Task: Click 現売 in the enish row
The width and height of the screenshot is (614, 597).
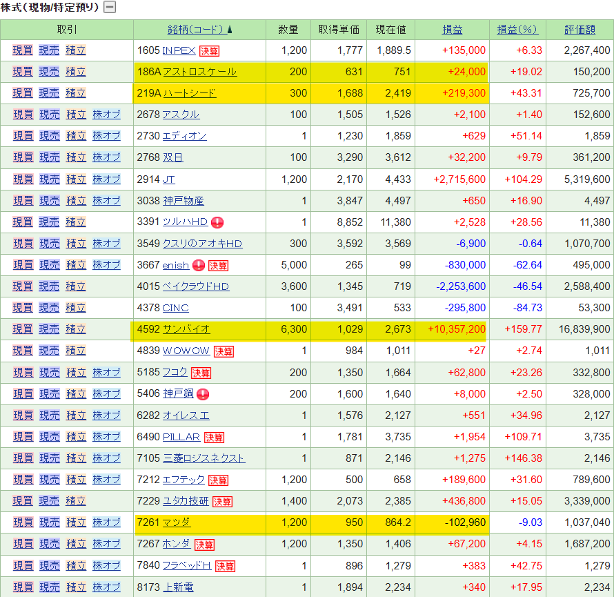Action: tap(50, 265)
